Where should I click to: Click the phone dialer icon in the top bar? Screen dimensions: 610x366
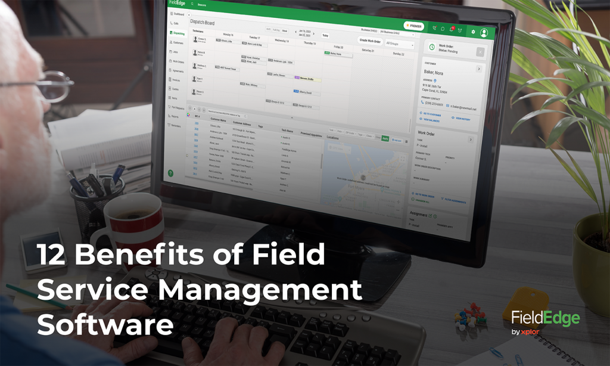coord(435,28)
